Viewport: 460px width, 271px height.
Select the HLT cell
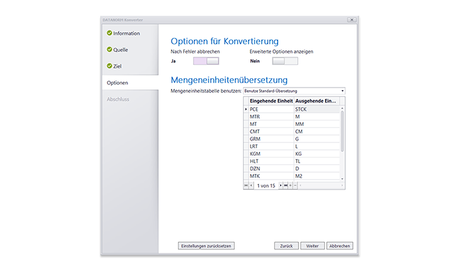(271, 161)
